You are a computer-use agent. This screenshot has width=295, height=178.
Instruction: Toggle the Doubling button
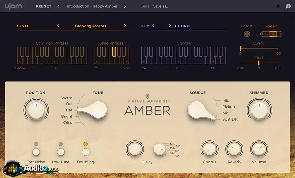click(85, 152)
